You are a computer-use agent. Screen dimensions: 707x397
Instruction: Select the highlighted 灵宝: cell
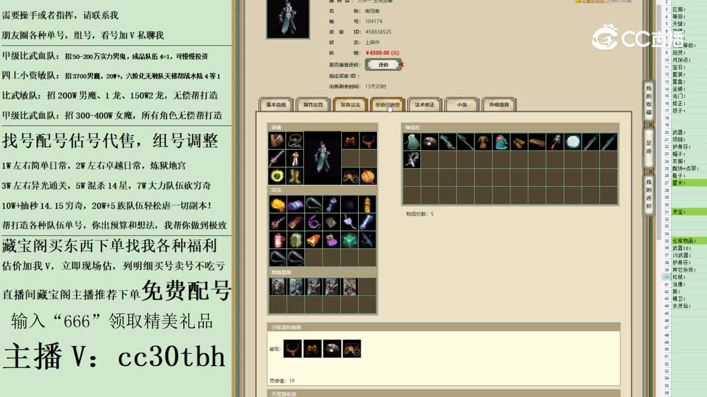click(689, 212)
